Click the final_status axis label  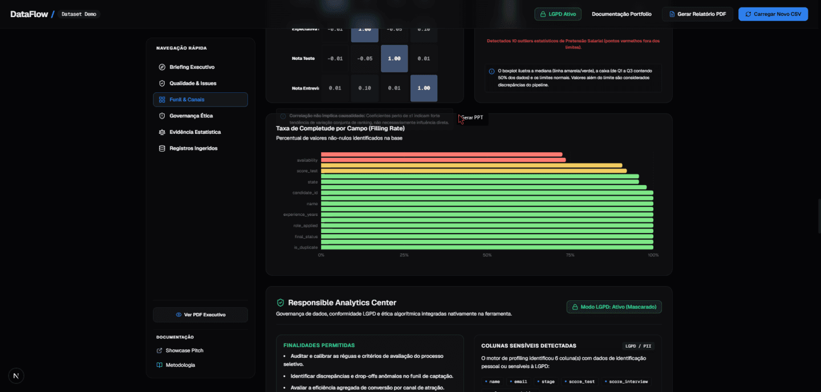(306, 236)
